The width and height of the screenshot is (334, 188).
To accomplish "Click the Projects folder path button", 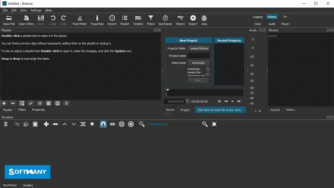I will tap(198, 48).
